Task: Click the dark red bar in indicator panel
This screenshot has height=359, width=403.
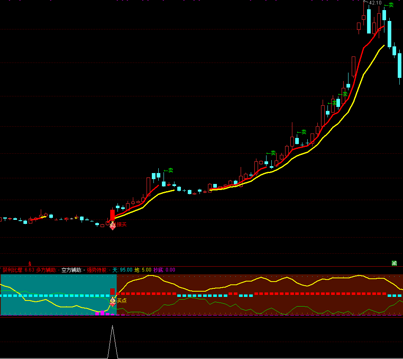Action: [112, 292]
